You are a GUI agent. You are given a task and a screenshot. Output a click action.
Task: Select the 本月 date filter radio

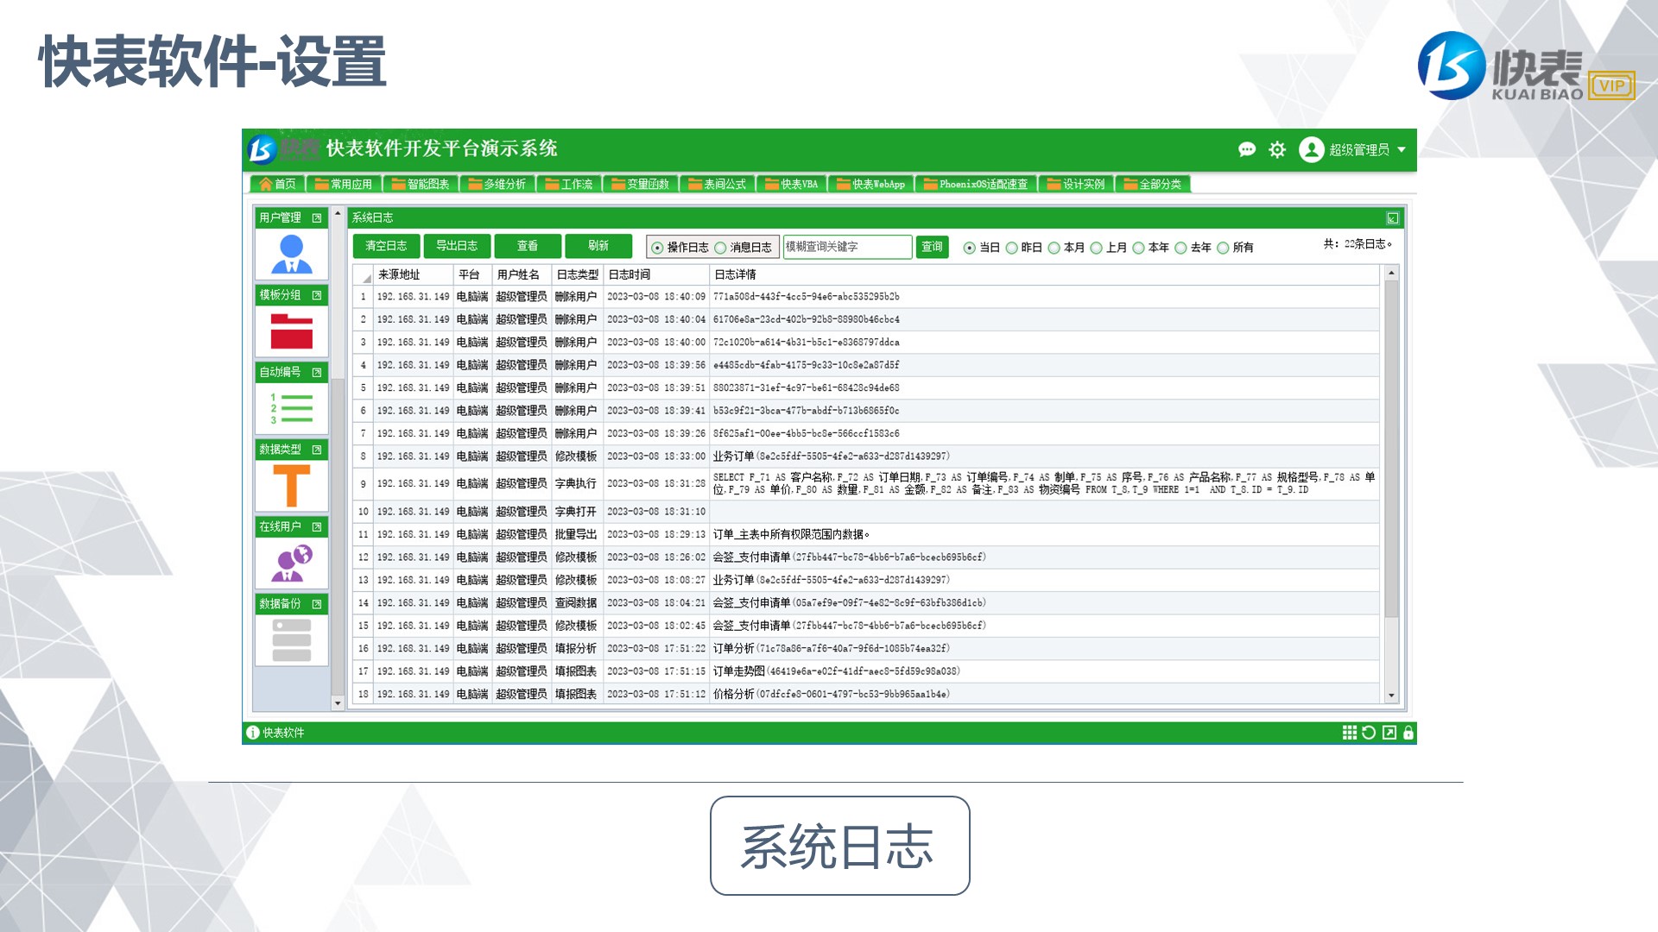tap(1054, 248)
